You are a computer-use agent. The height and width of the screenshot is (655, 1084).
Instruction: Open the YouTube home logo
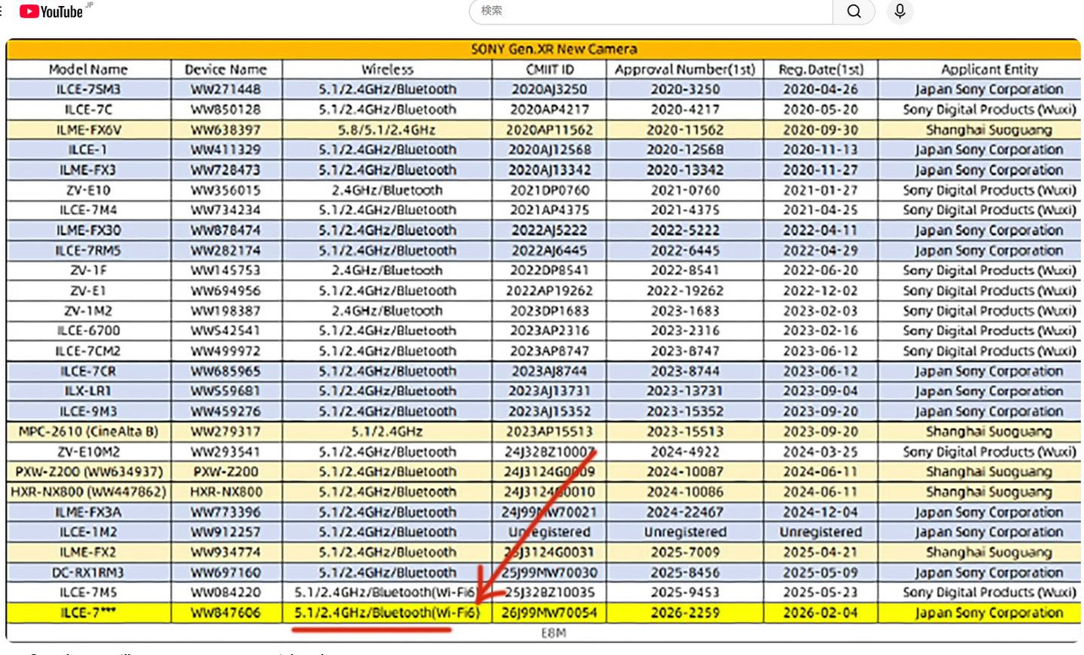[52, 11]
